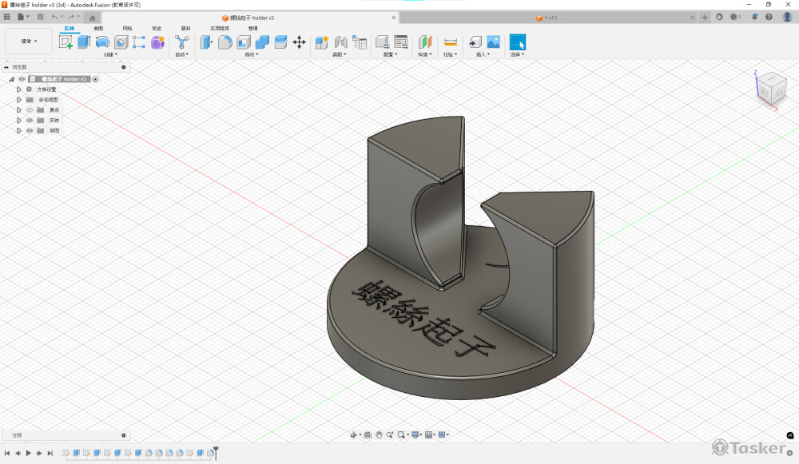Viewport: 799px width, 464px height.
Task: Select the Revolve tool
Action: [102, 42]
